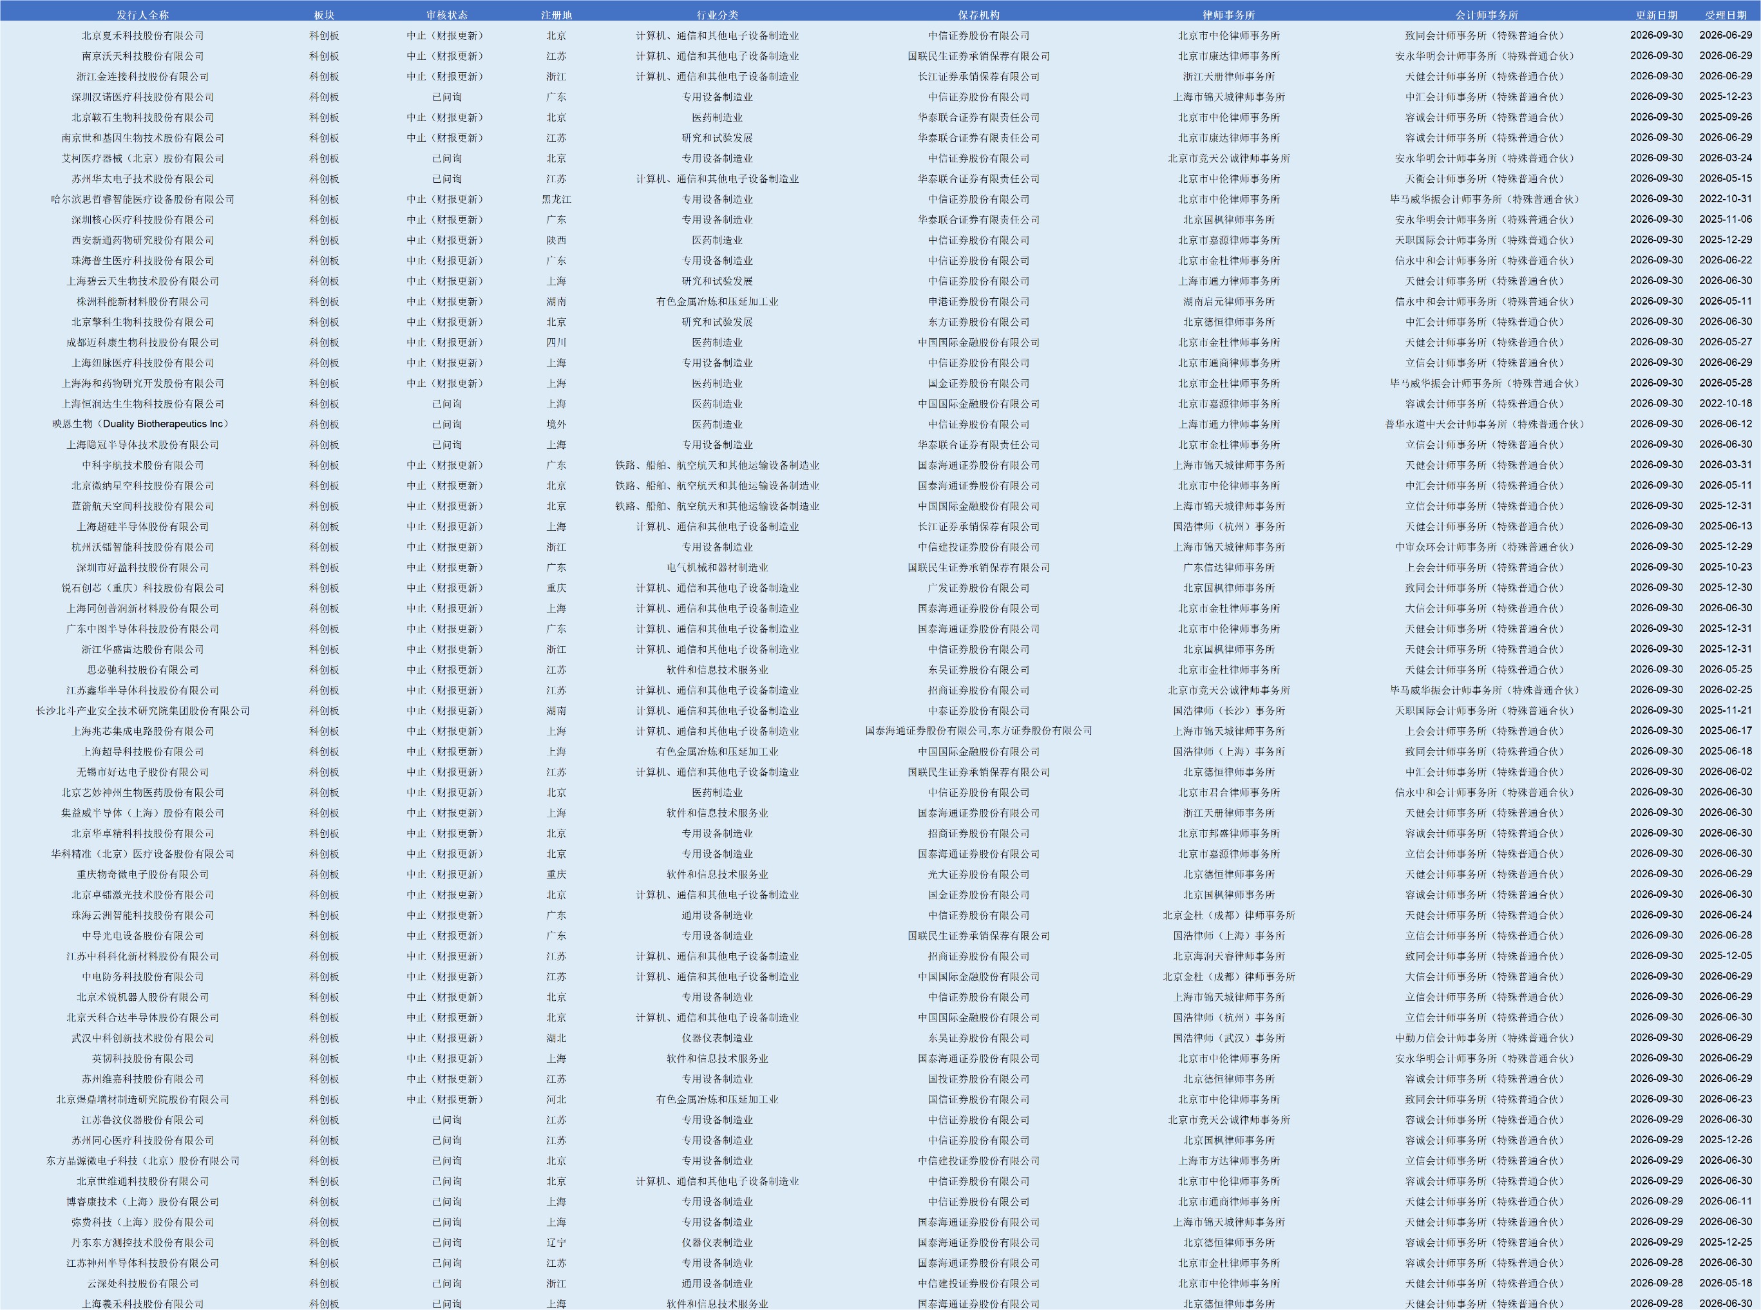
Task: Click the 律师事务所 column header
Action: [x=1229, y=15]
